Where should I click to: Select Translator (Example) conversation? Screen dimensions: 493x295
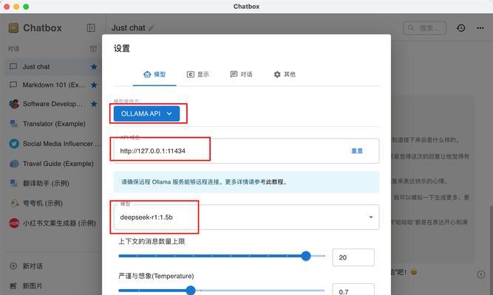coord(52,124)
